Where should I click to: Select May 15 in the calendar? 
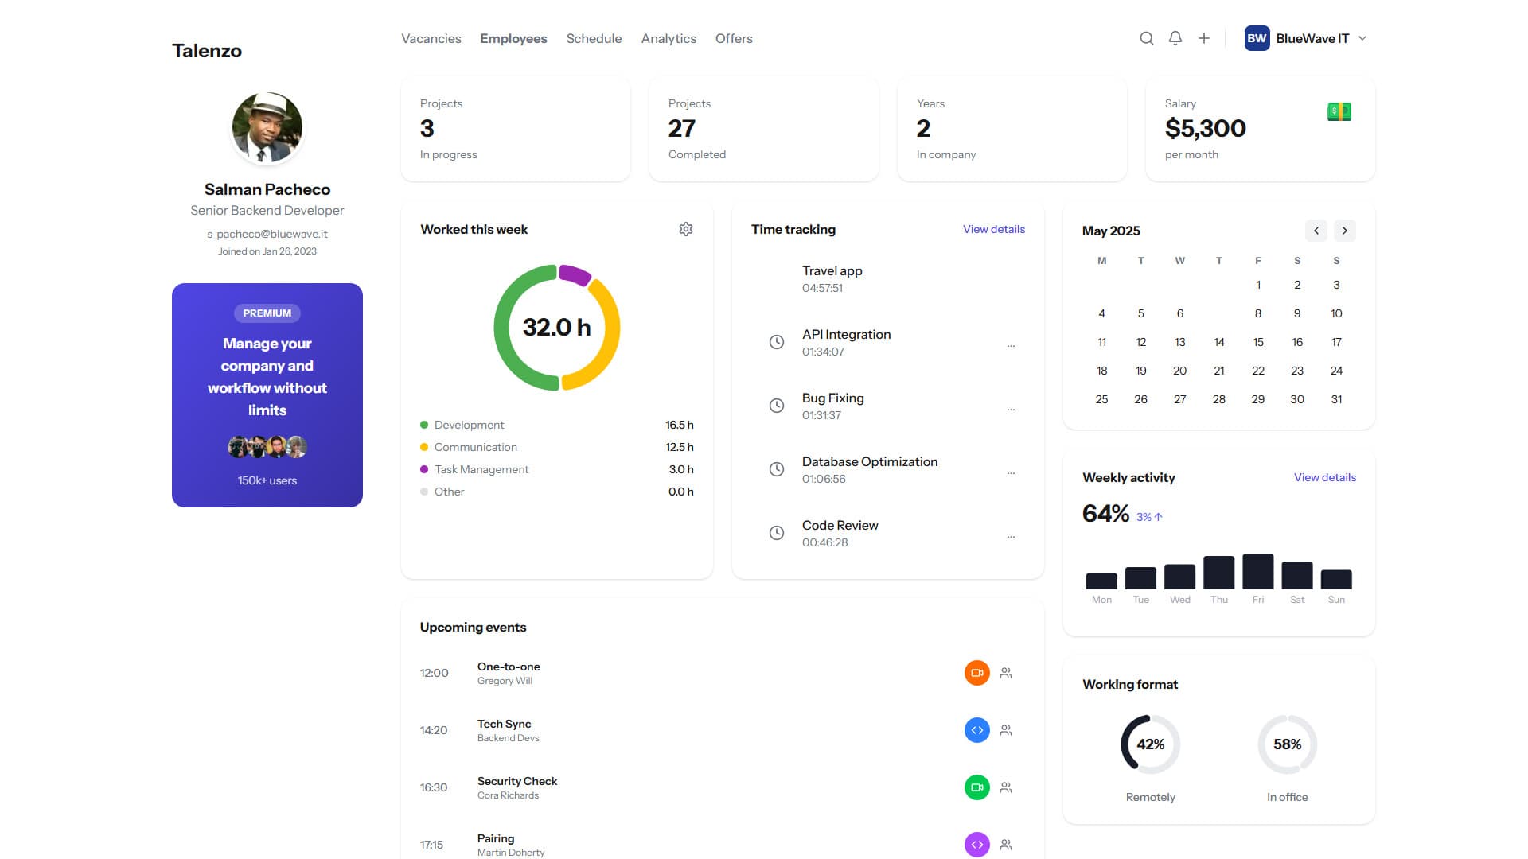(x=1257, y=342)
